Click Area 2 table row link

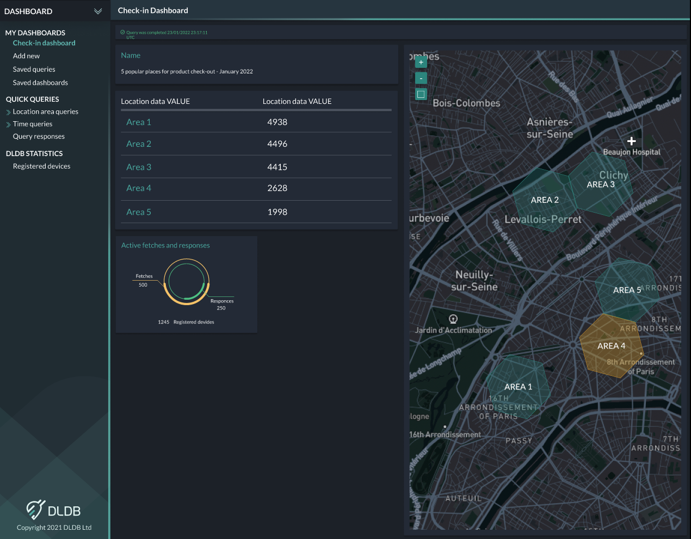click(139, 144)
